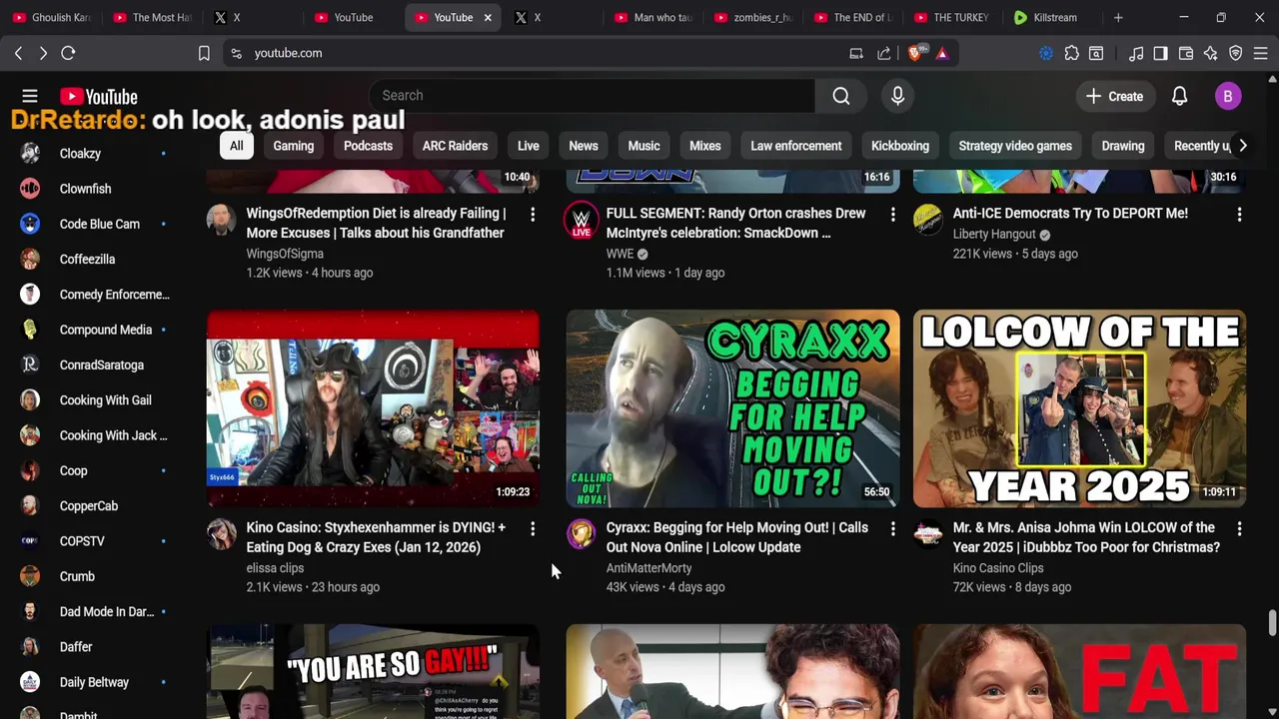Open the extensions puzzle icon

tap(1071, 53)
